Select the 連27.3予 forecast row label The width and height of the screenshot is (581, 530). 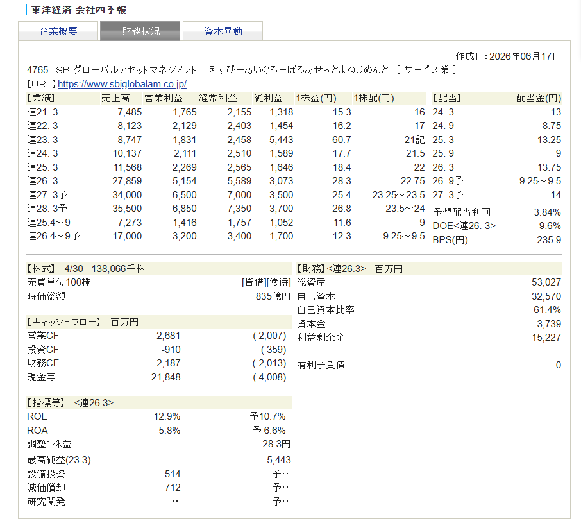pyautogui.click(x=47, y=195)
